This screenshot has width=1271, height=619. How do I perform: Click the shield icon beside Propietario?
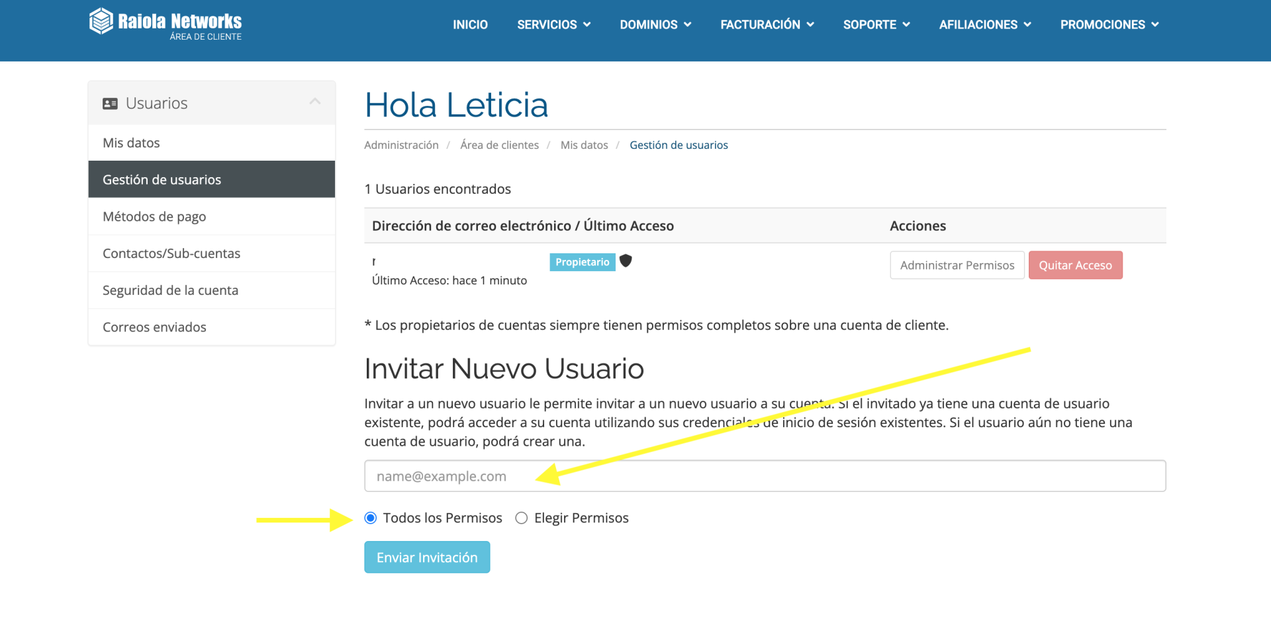pos(626,261)
